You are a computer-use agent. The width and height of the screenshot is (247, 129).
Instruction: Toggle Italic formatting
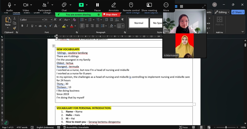[27, 26]
